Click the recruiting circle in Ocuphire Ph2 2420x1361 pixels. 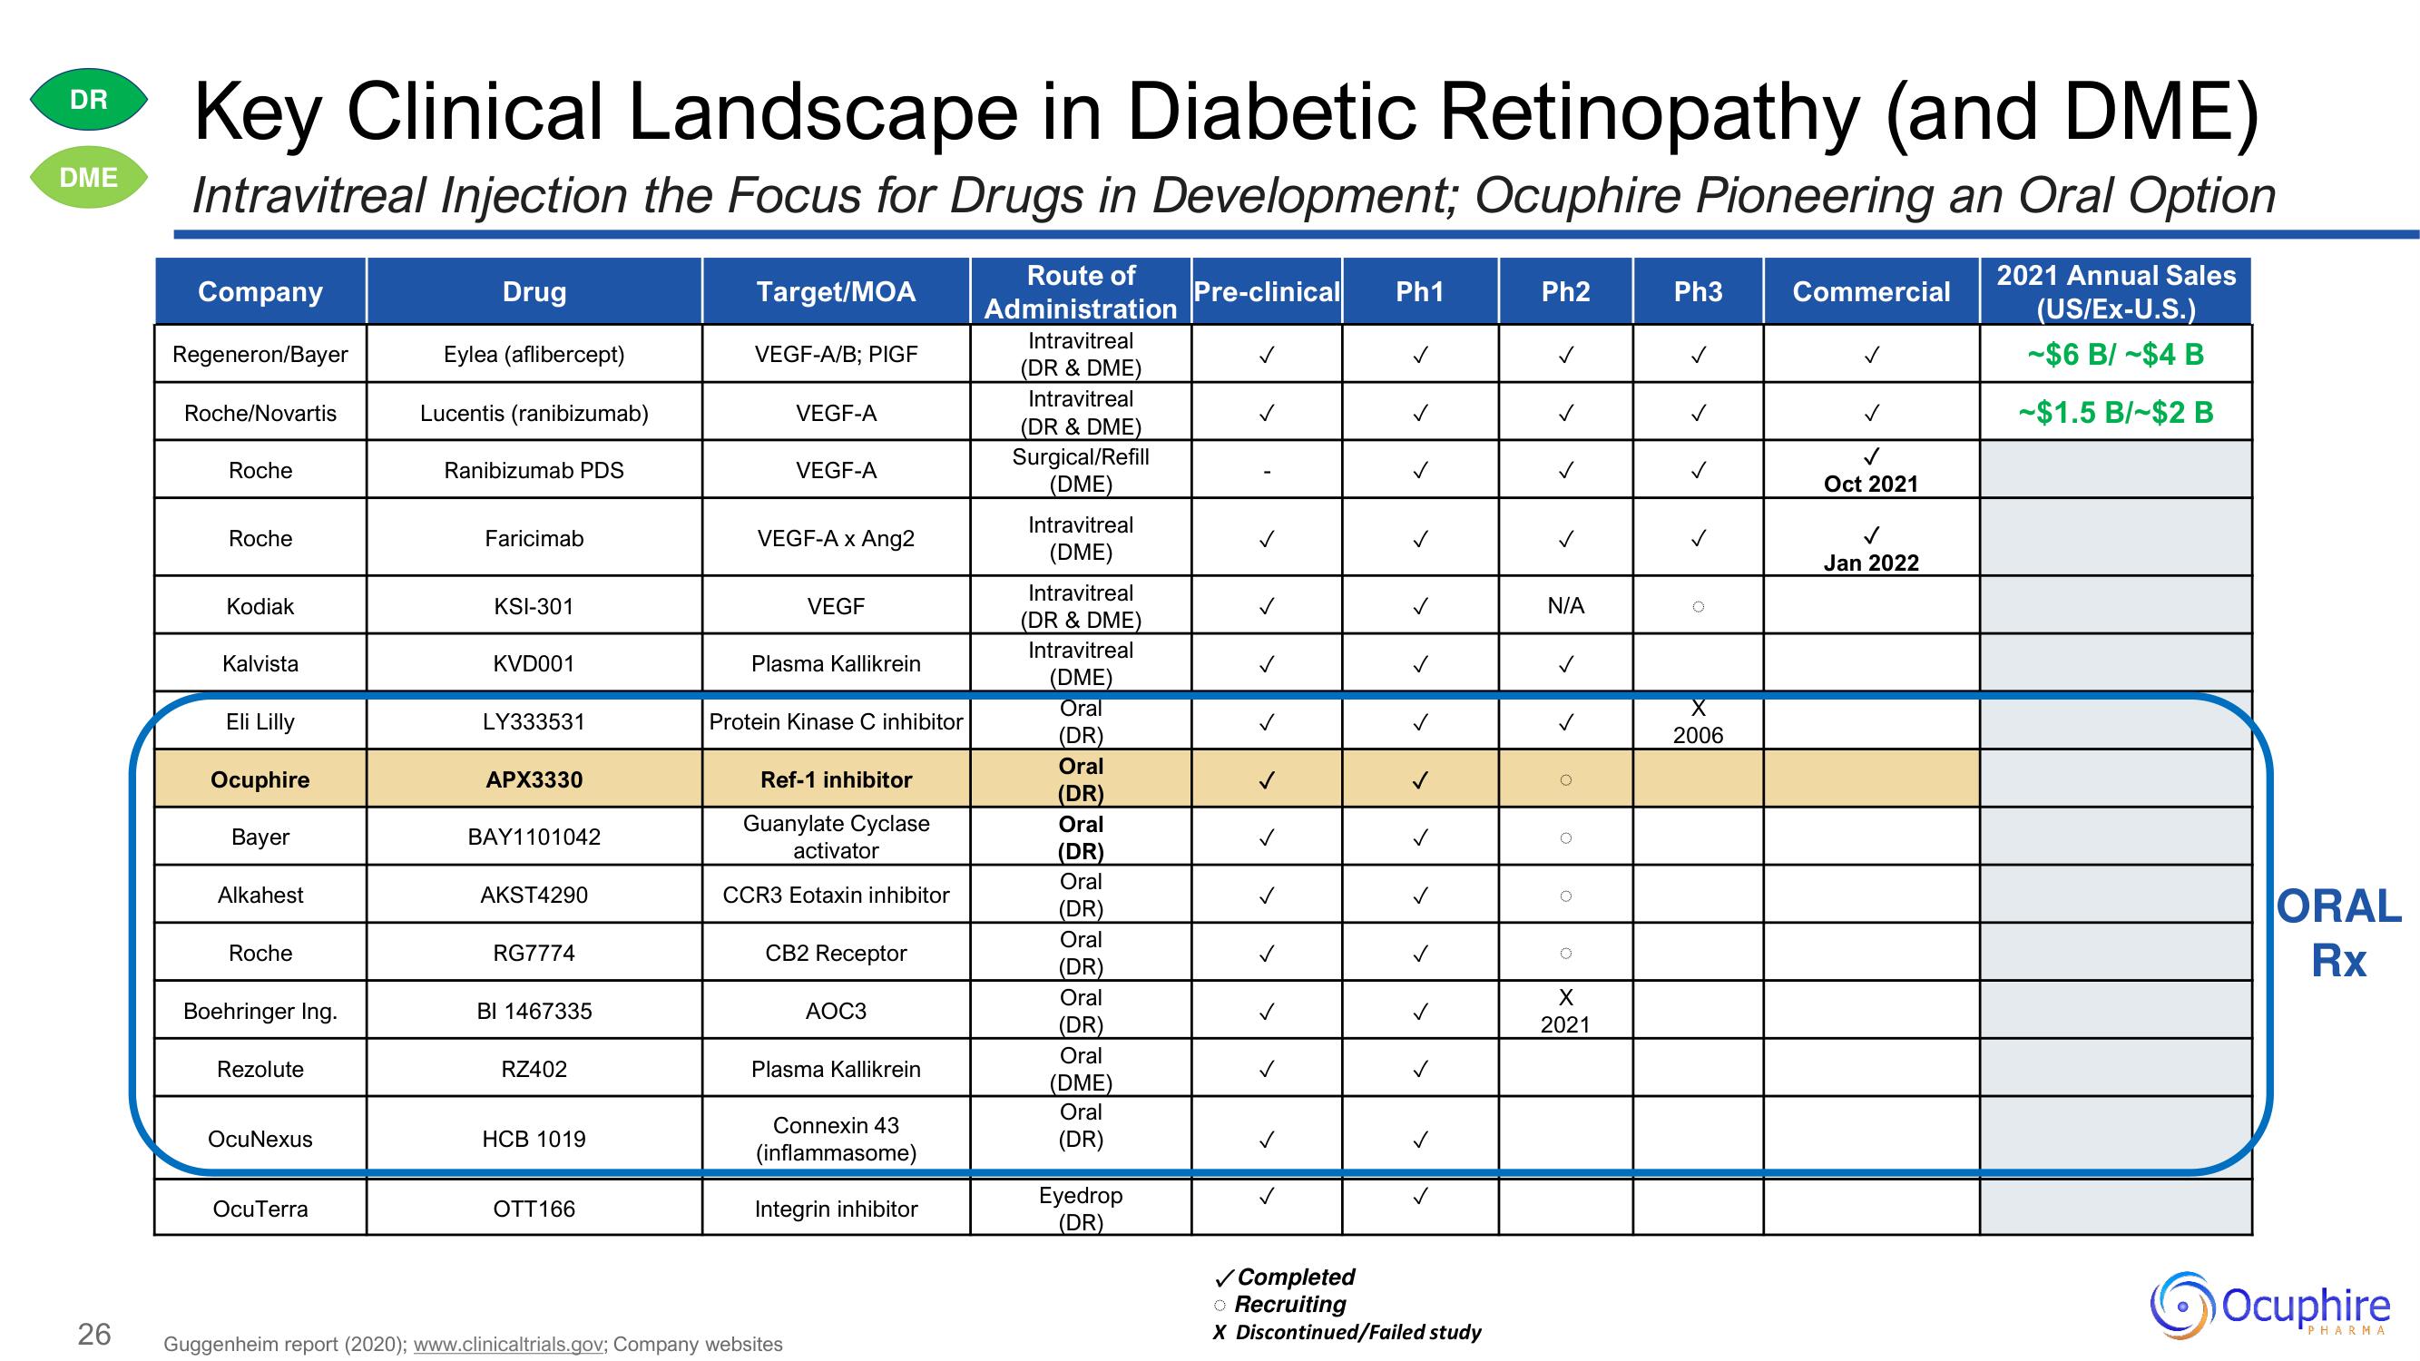(1565, 779)
